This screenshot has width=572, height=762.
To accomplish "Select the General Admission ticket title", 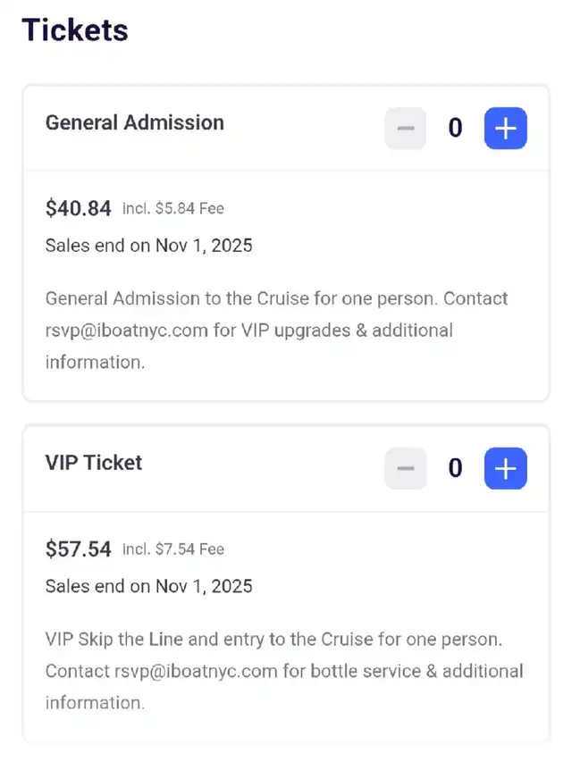I will click(135, 122).
